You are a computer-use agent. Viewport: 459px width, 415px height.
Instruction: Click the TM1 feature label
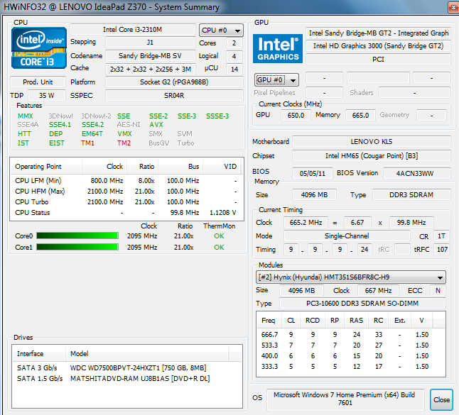(88, 143)
